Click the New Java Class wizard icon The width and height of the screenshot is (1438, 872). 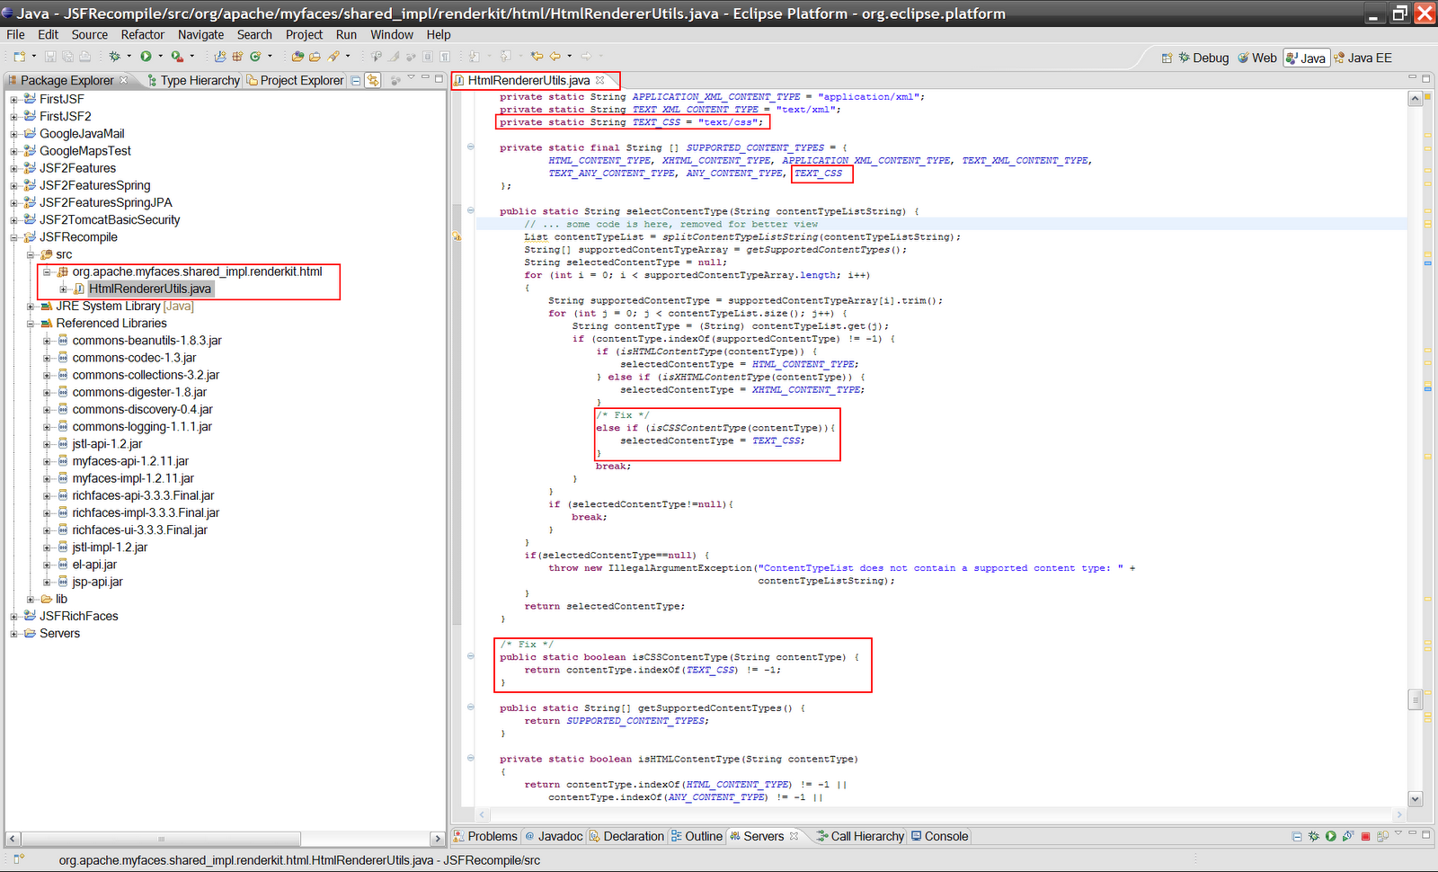254,56
